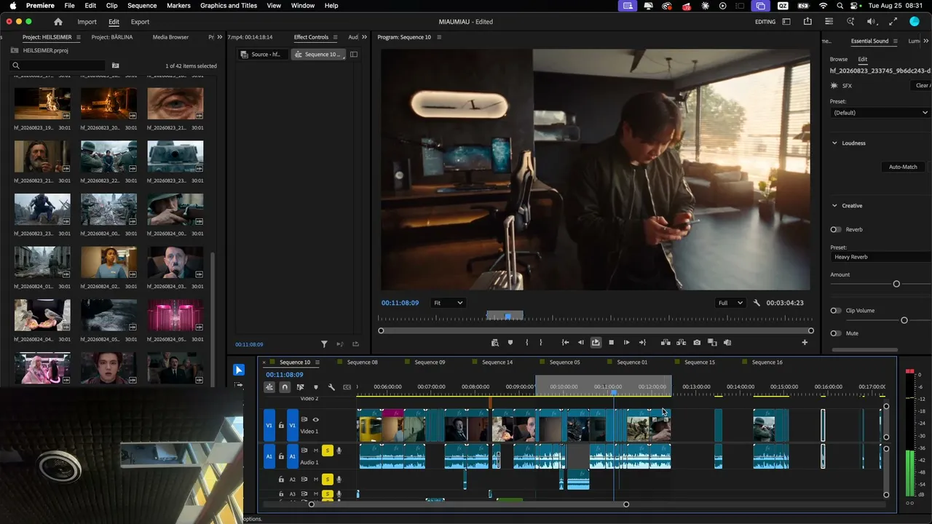Turn on the Mute switch in Essential Sound
Screen dimensions: 932x524
pyautogui.click(x=836, y=333)
